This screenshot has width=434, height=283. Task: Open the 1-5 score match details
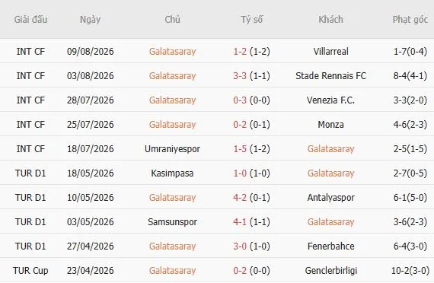240,149
